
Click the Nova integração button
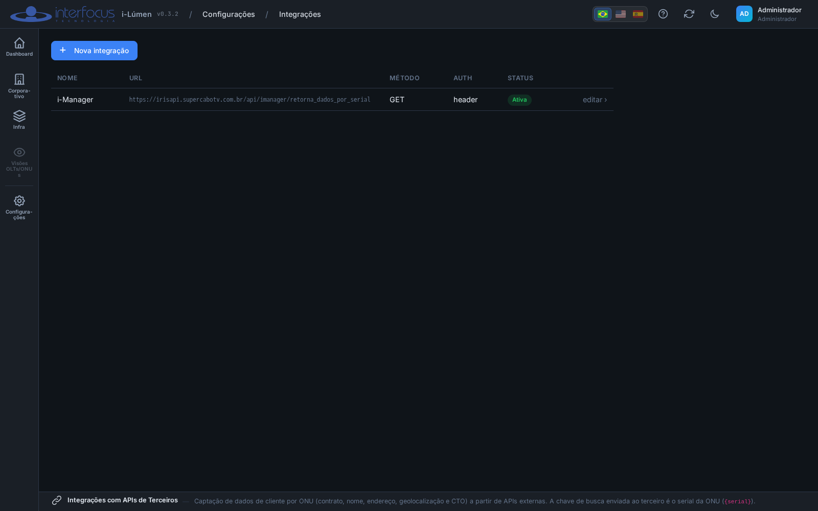pos(94,51)
